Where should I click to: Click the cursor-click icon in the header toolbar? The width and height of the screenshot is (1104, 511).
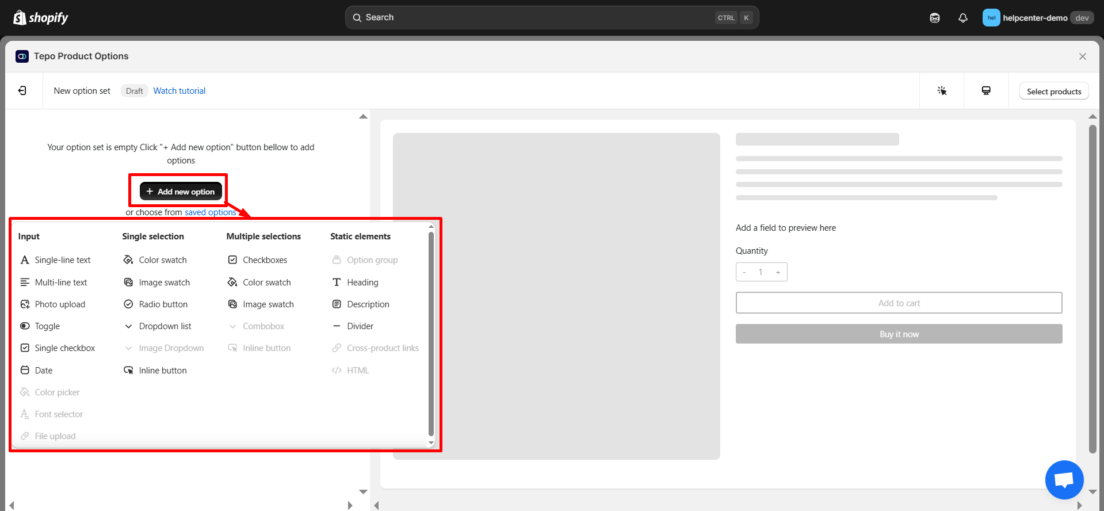coord(942,91)
